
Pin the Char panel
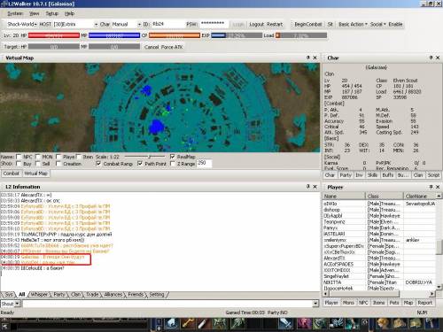pyautogui.click(x=431, y=58)
